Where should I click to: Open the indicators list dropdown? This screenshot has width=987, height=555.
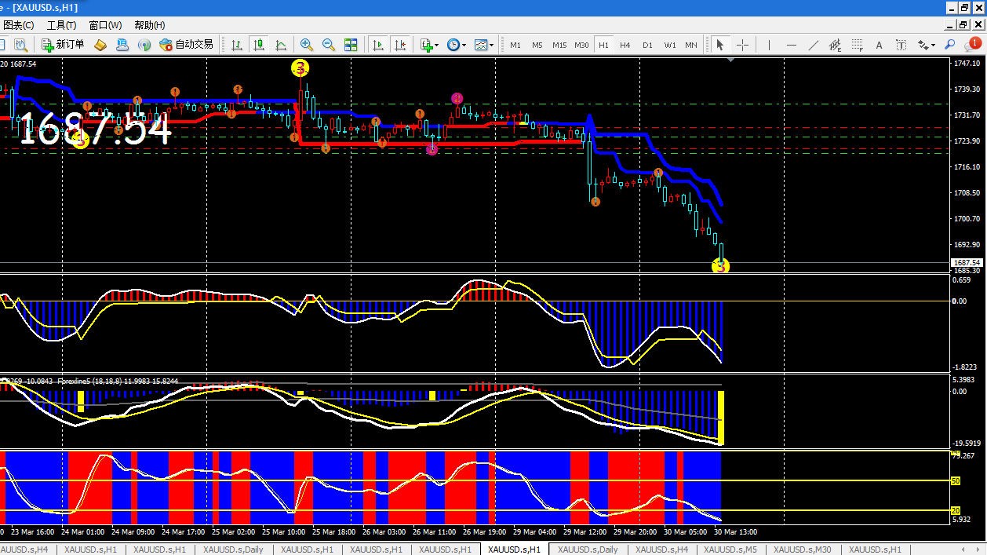tap(429, 45)
